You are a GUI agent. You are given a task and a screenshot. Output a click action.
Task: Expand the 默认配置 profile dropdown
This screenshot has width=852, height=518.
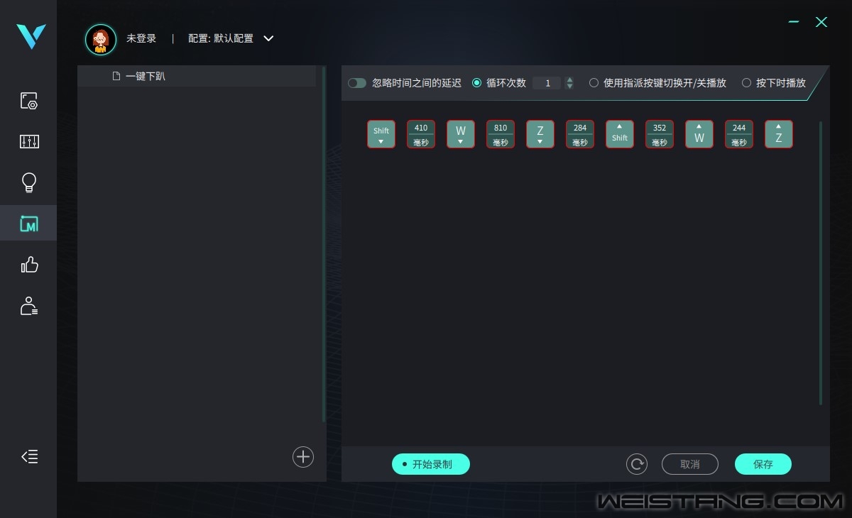point(268,38)
